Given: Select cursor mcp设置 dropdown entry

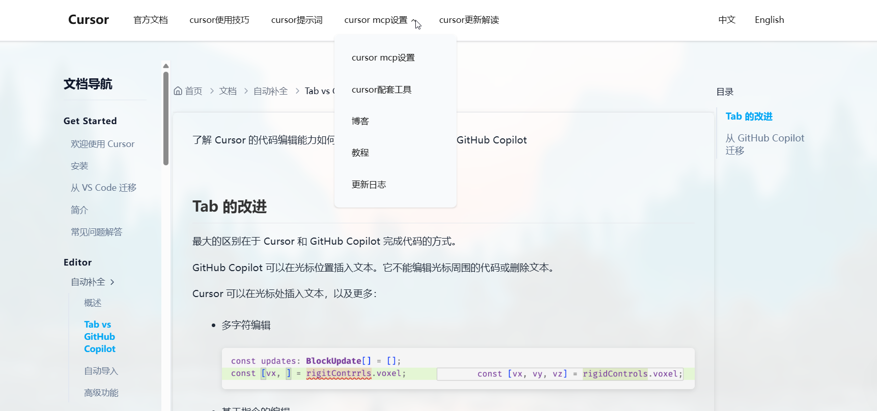Looking at the screenshot, I should [383, 58].
